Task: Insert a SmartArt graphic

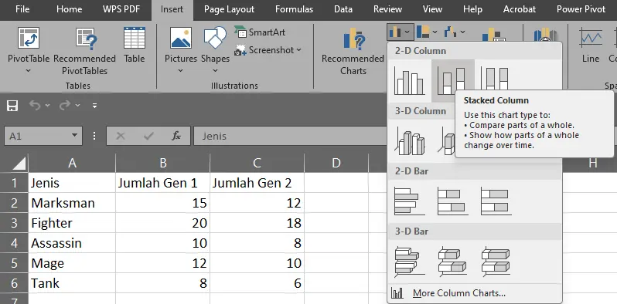Action: (260, 32)
